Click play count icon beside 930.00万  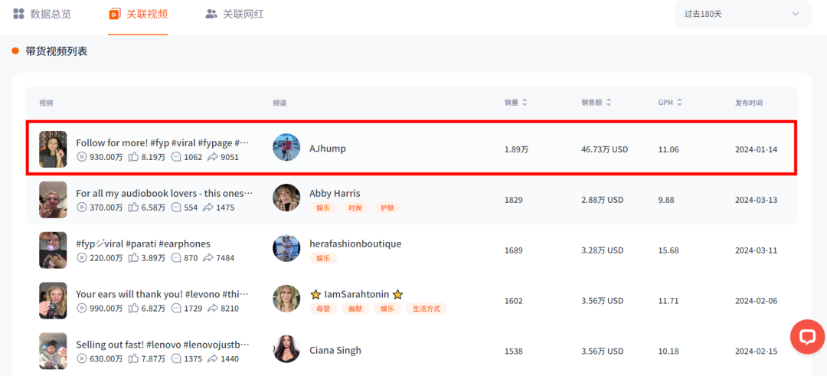81,157
